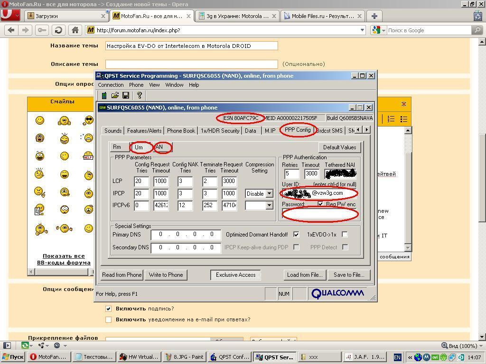
Task: Enable the 1xEVDO->1x checkbox
Action: [x=345, y=235]
